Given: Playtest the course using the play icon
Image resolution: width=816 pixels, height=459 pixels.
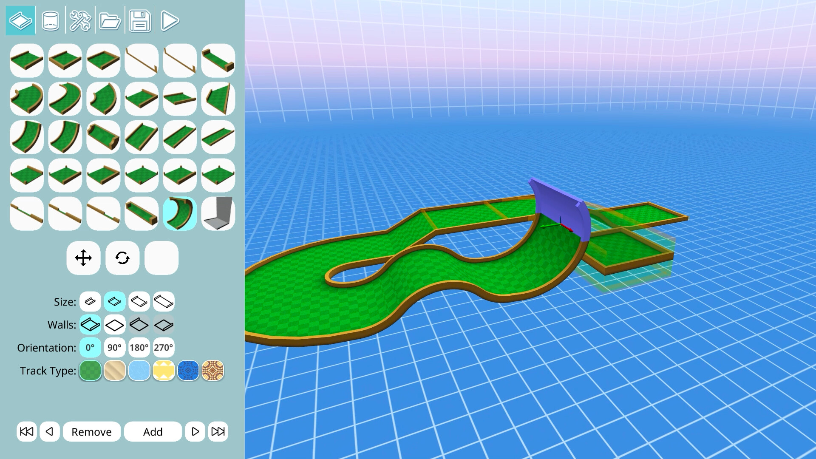Looking at the screenshot, I should [x=169, y=20].
